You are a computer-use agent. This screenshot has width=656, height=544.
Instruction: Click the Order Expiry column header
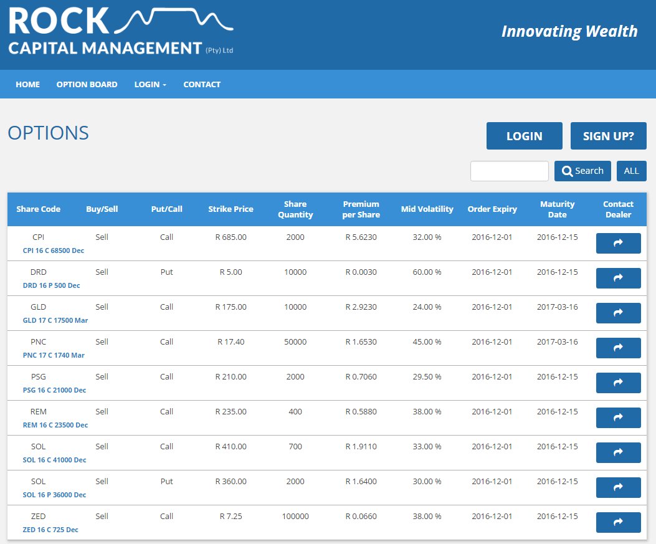pyautogui.click(x=492, y=209)
